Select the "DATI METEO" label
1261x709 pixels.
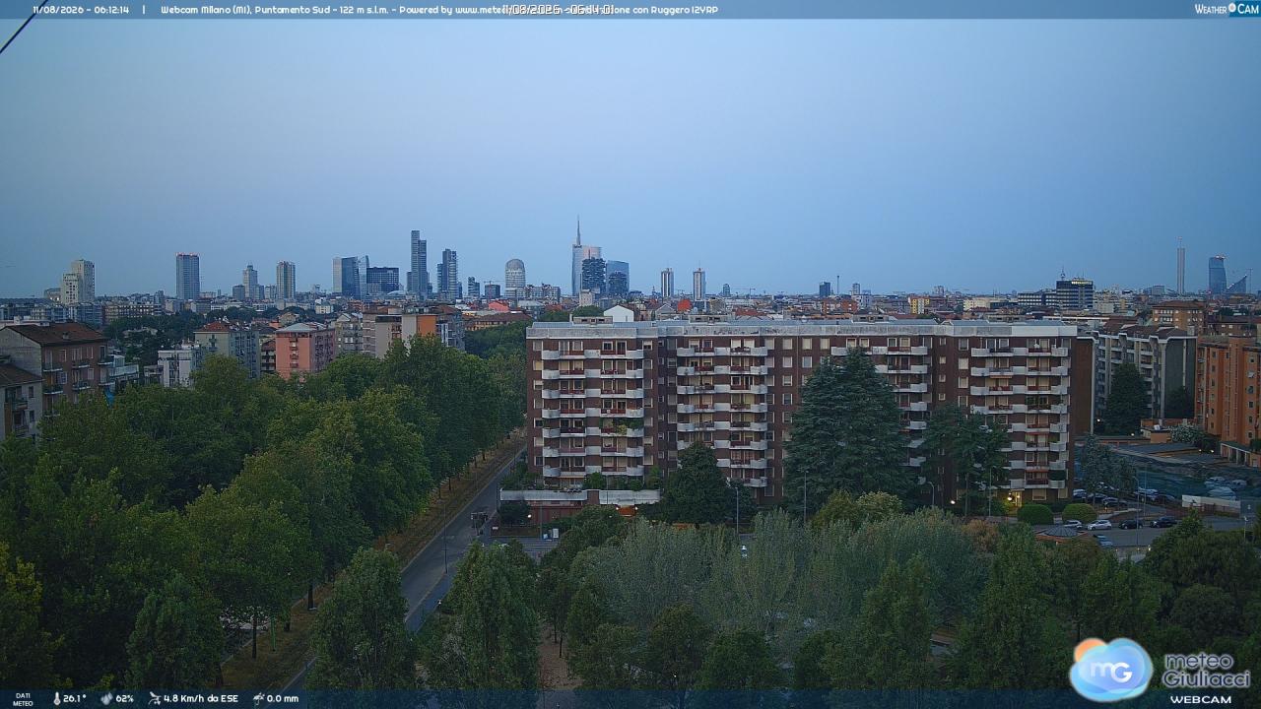tap(23, 699)
